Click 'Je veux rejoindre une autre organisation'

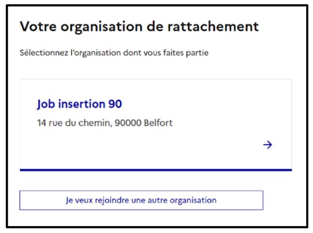coord(141,200)
